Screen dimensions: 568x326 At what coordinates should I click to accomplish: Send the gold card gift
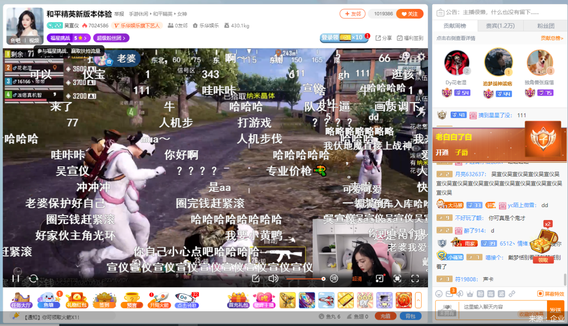(346, 300)
